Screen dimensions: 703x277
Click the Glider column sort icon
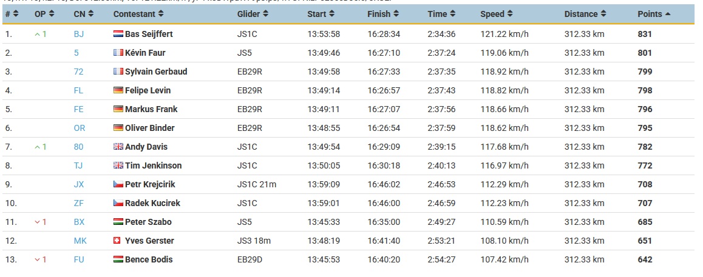pyautogui.click(x=265, y=14)
